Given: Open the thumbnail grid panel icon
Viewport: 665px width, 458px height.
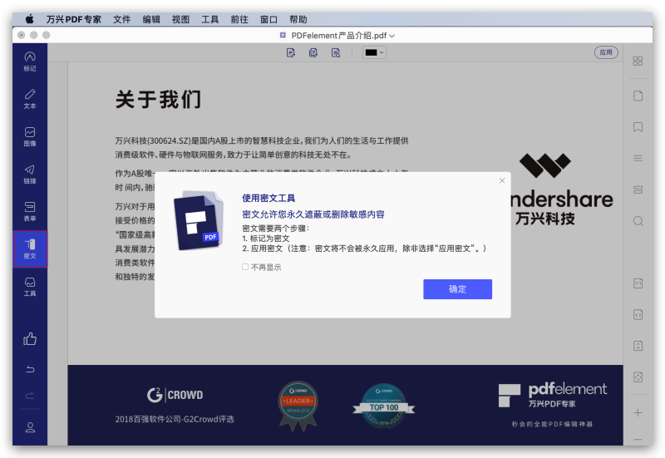Looking at the screenshot, I should click(x=638, y=61).
